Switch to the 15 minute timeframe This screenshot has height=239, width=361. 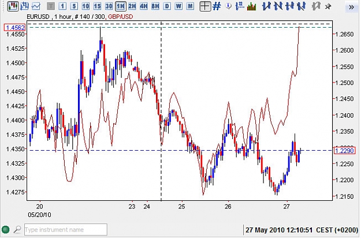point(97,6)
